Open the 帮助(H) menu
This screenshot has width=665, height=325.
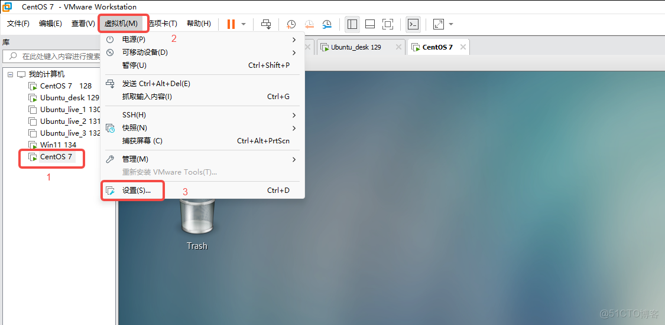click(199, 24)
